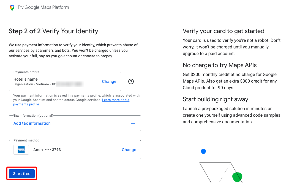Image resolution: width=289 pixels, height=183 pixels.
Task: Click No charge to try Maps APIs heading
Action: pos(220,65)
